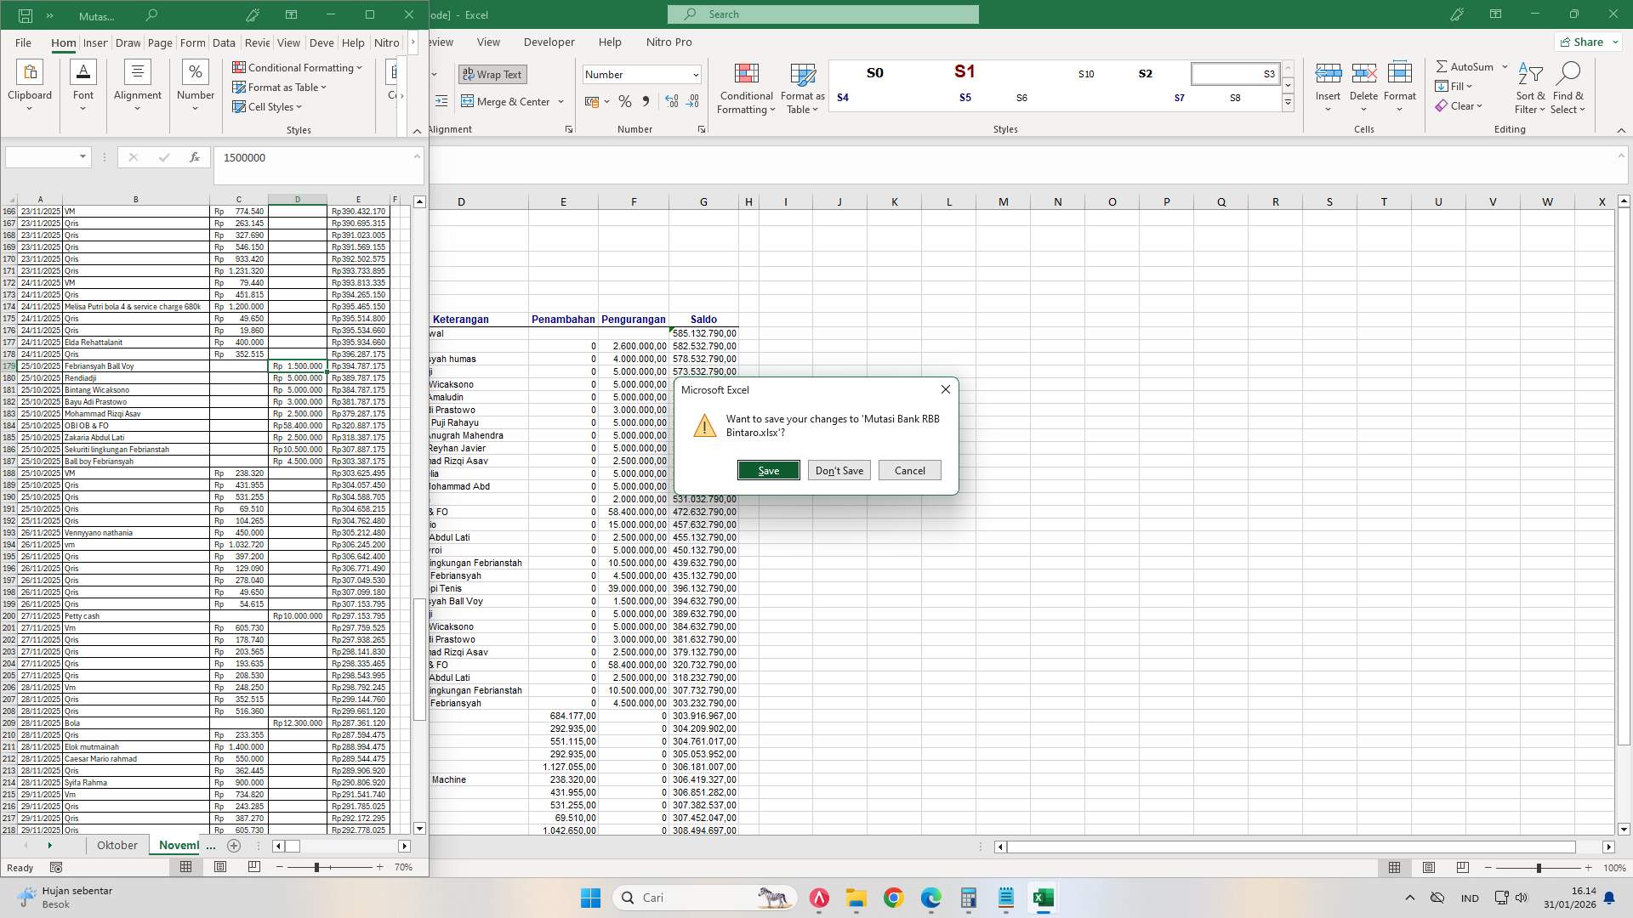Switch to the Oktober sheet tab
This screenshot has height=918, width=1633.
pos(117,845)
